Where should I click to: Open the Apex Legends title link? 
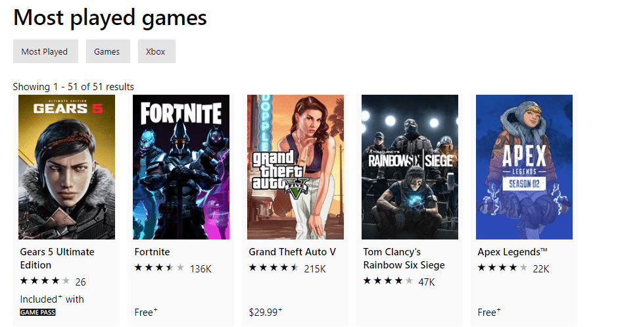click(x=512, y=251)
